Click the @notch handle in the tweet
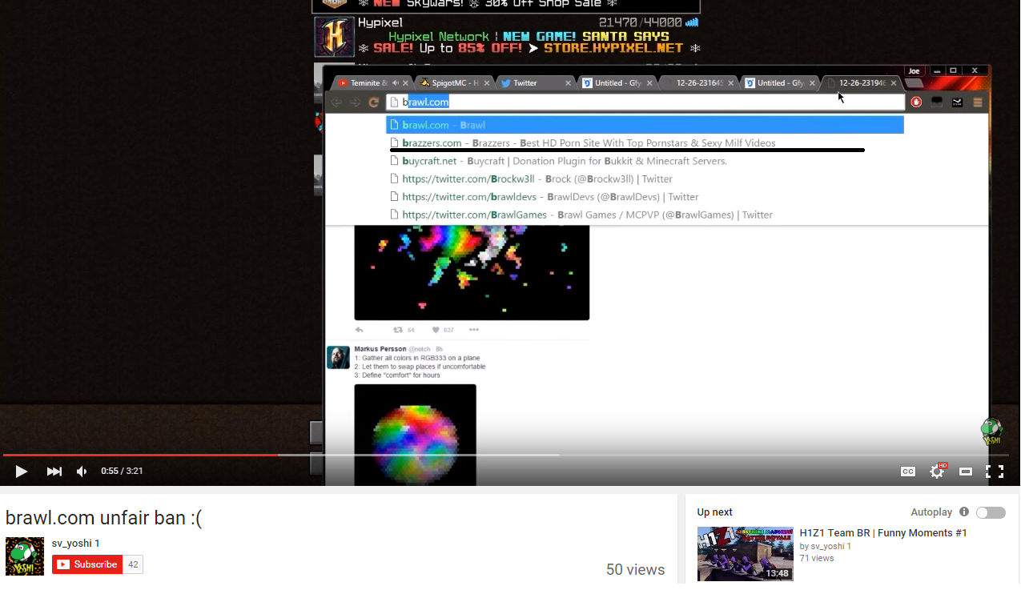Screen dimensions: 1021x590 (420, 349)
